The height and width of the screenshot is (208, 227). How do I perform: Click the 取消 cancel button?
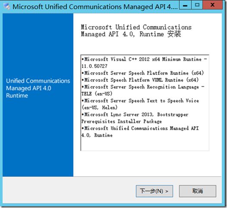(x=198, y=191)
